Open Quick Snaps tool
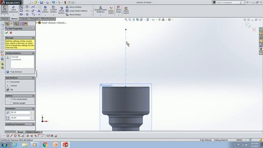This screenshot has height=148, width=263. pyautogui.click(x=118, y=9)
